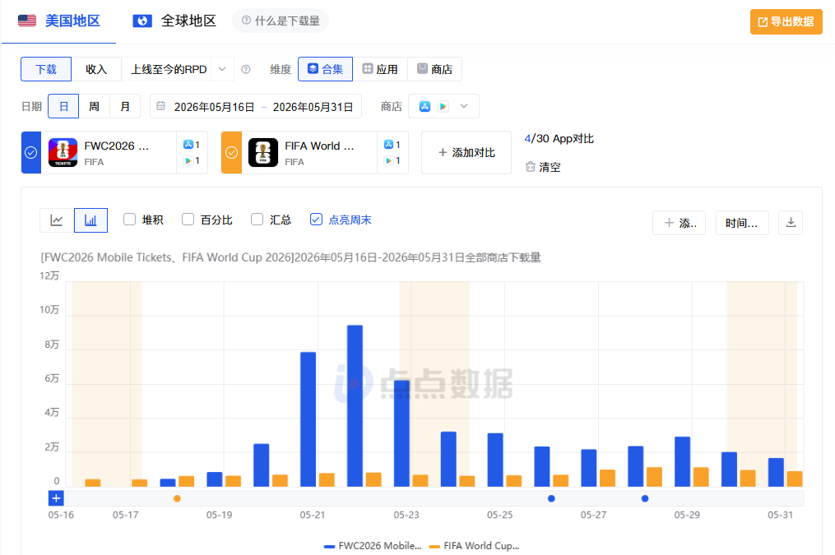This screenshot has height=555, width=835.
Task: Enable the 汇总 checkbox
Action: [x=257, y=220]
